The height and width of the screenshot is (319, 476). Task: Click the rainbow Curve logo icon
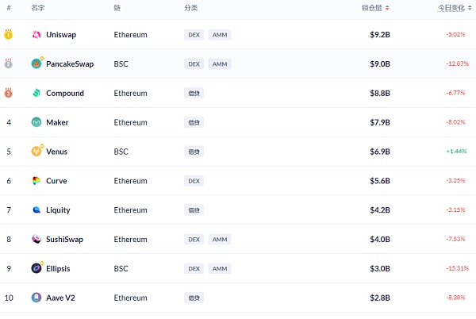pos(36,181)
